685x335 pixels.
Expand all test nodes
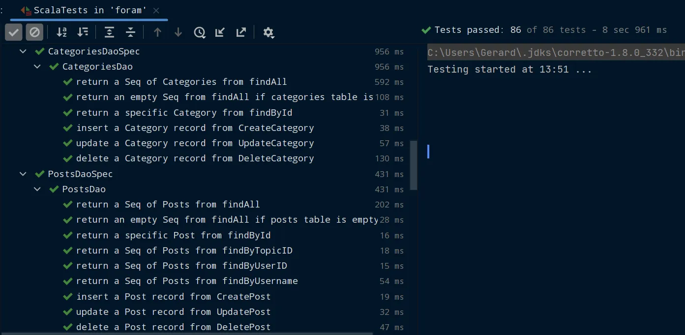109,32
